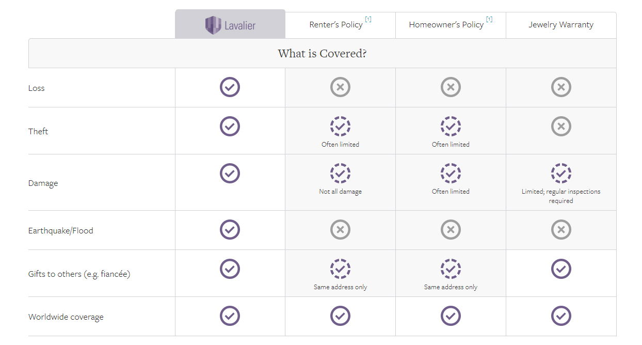Viewport: 642px width, 345px height.
Task: Click Jewelry Warranty Gifts to others checkmark
Action: 561,269
